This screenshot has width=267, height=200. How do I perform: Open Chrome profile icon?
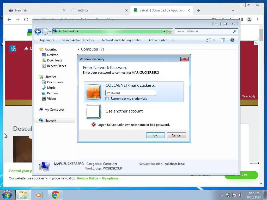tap(249, 20)
